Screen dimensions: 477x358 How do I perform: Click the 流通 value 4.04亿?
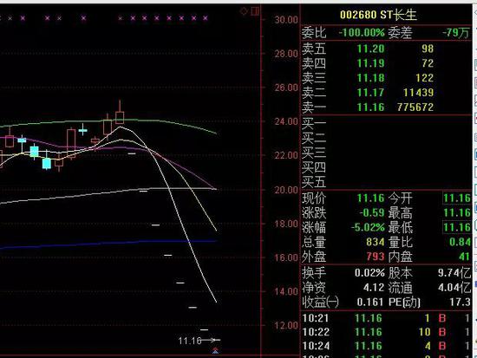(x=454, y=288)
